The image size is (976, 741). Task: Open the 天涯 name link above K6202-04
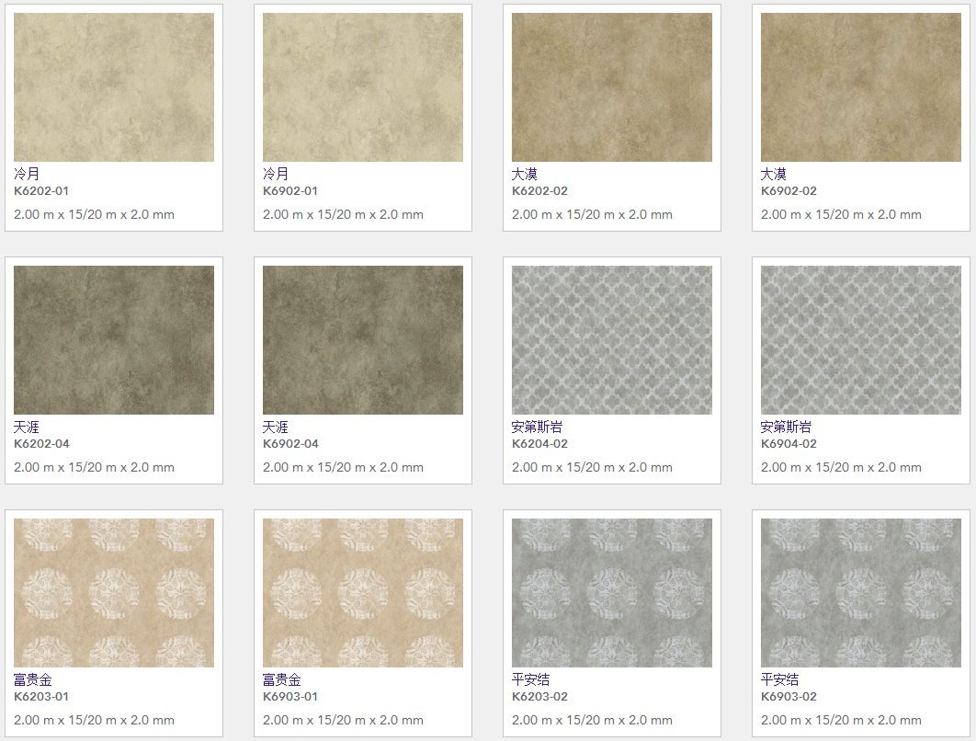27,427
